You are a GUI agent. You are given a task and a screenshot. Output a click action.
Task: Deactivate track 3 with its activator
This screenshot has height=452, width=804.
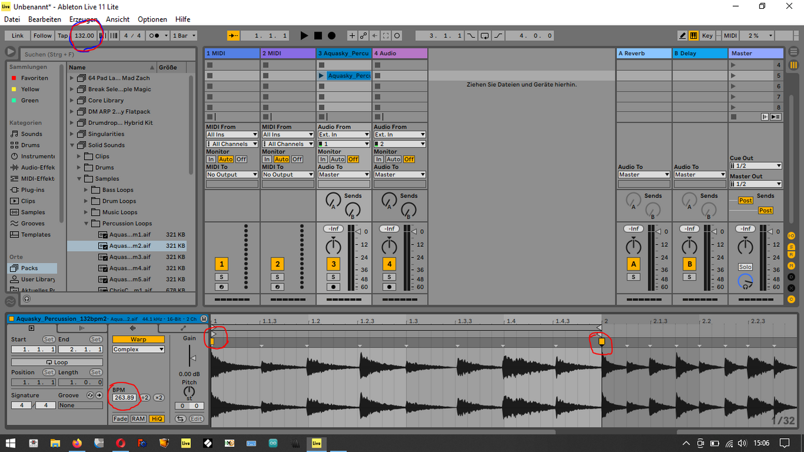click(x=334, y=264)
